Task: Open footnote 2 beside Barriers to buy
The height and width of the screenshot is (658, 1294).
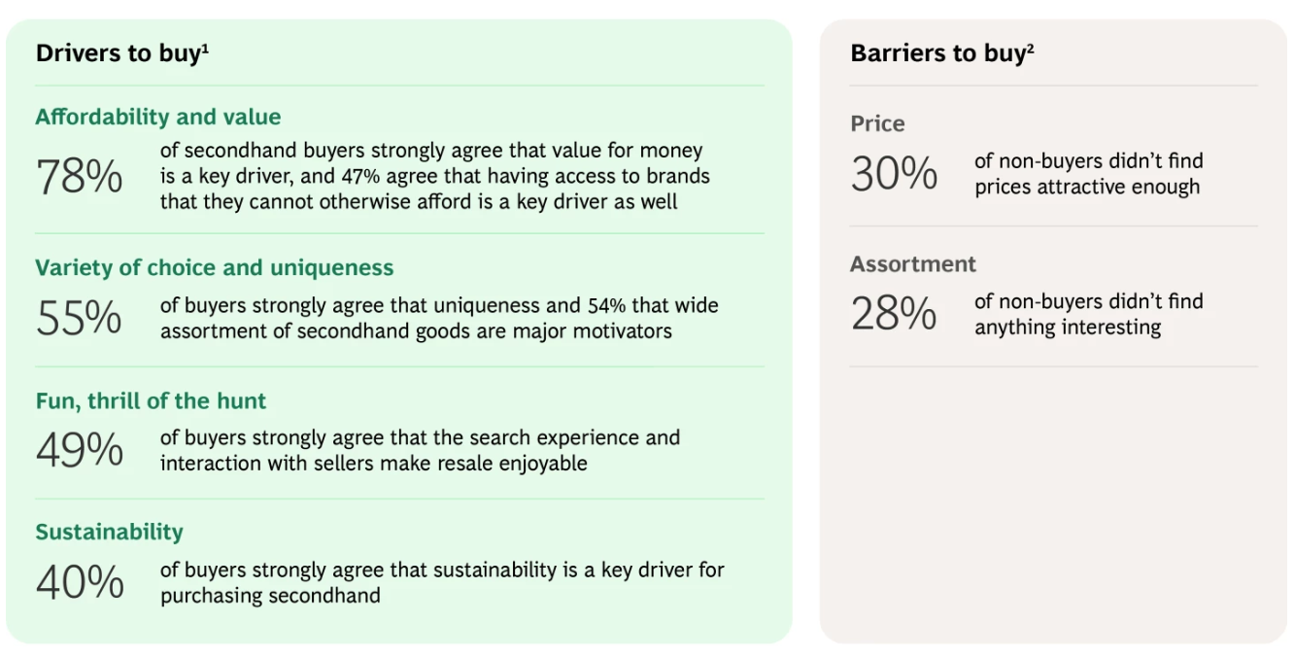Action: [x=1030, y=47]
